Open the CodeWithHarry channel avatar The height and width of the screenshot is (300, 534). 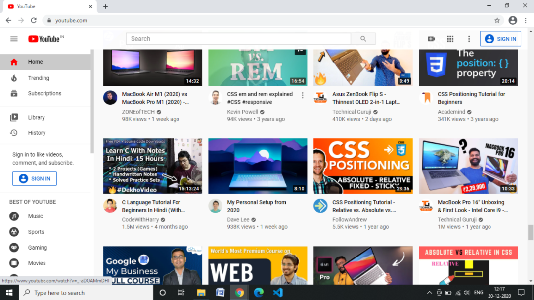point(110,206)
